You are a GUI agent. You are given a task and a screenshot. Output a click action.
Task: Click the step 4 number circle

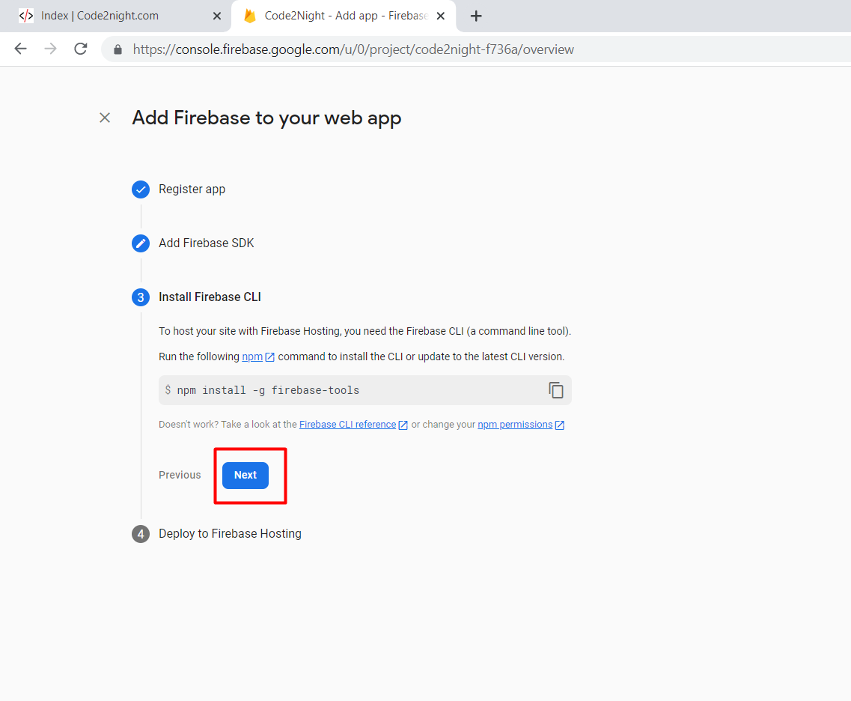[x=141, y=534]
